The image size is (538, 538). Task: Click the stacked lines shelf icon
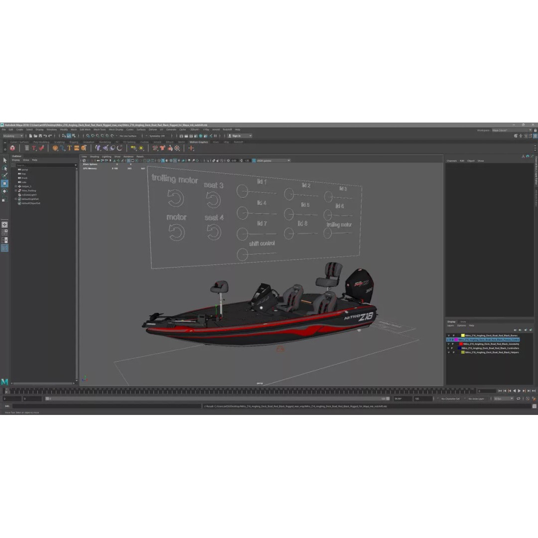(x=27, y=148)
